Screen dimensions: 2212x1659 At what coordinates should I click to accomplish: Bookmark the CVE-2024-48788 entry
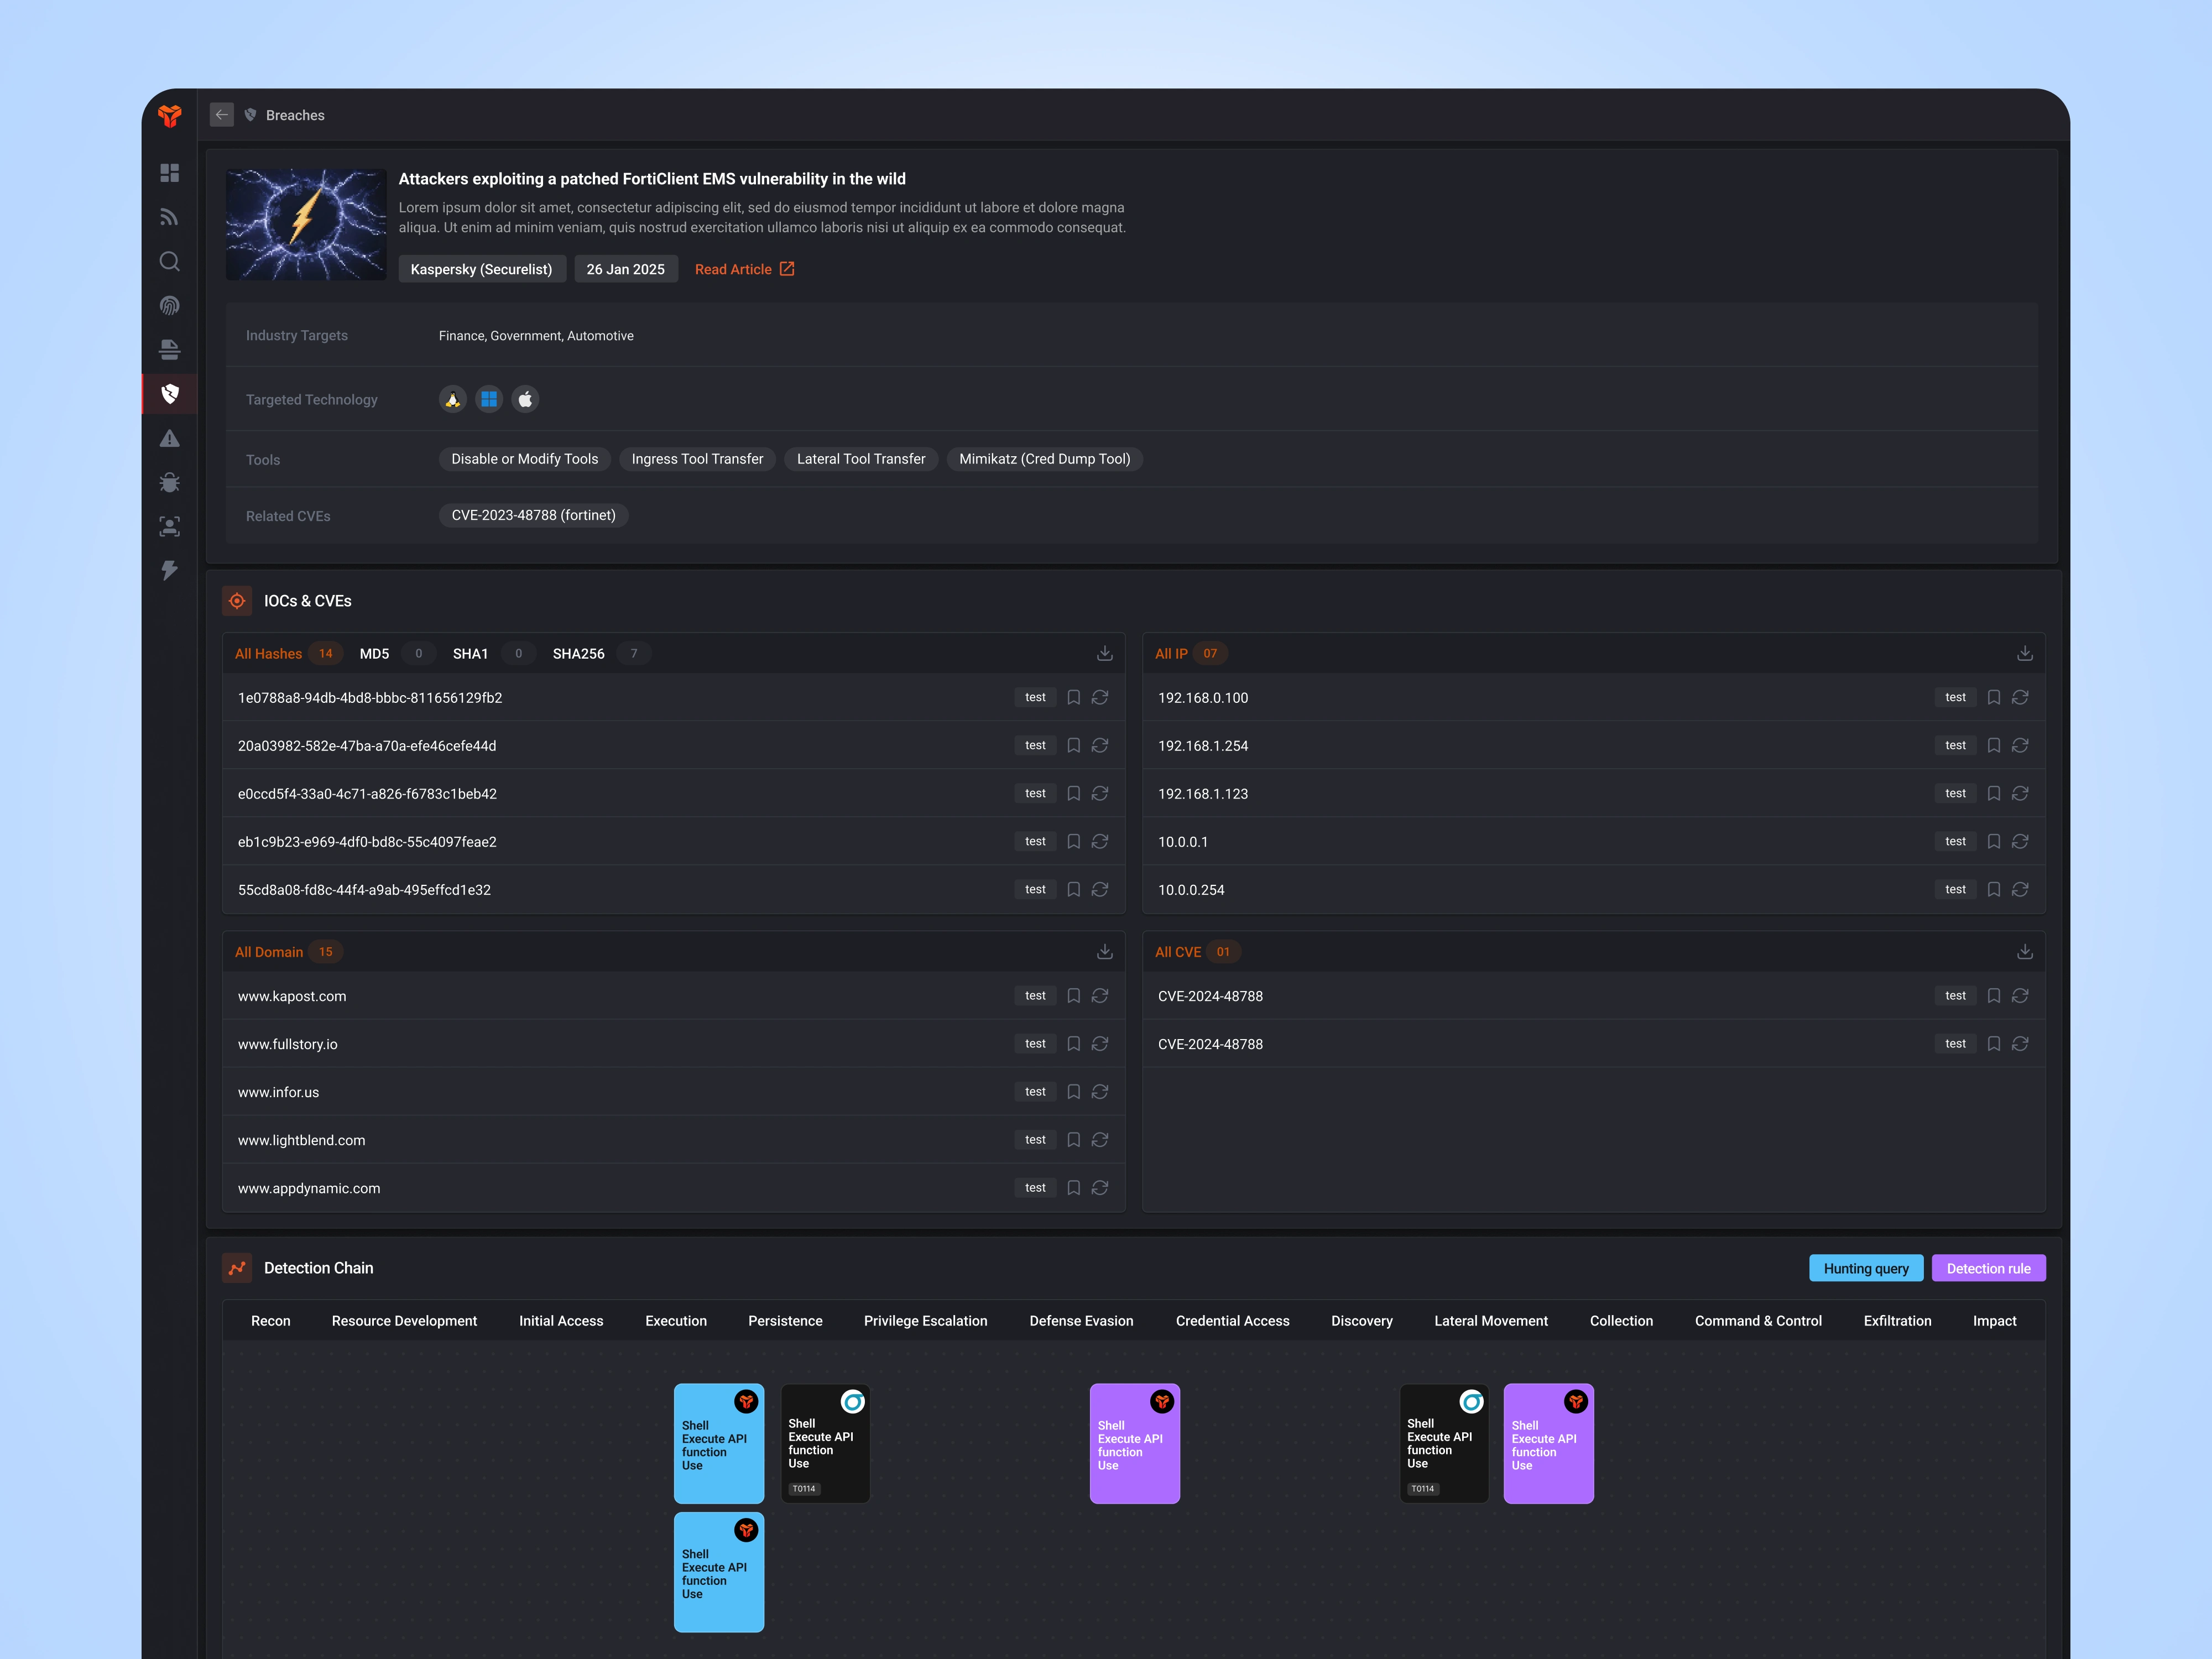pos(1993,996)
